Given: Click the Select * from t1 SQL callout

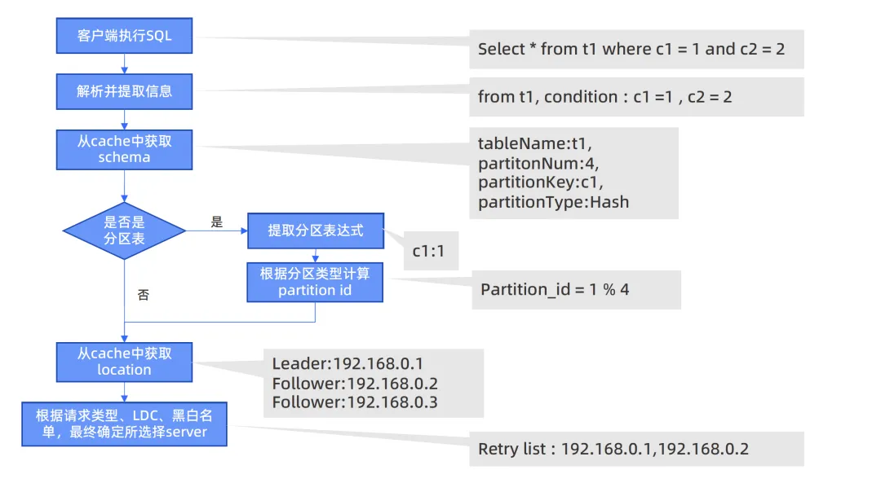Looking at the screenshot, I should click(635, 50).
